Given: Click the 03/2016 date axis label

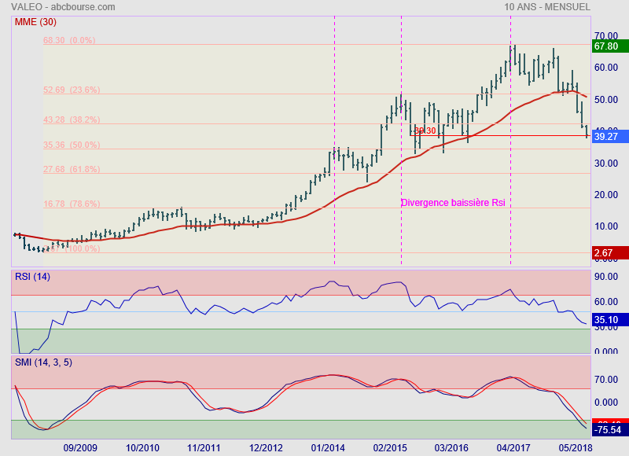Looking at the screenshot, I should [x=451, y=447].
